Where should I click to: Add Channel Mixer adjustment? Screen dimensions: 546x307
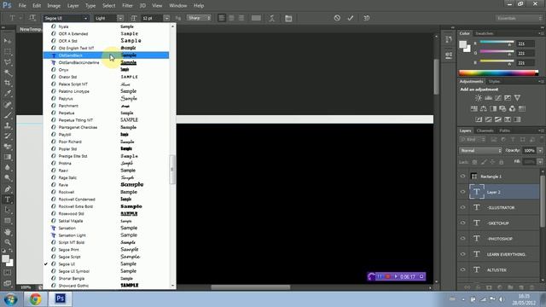click(x=512, y=109)
